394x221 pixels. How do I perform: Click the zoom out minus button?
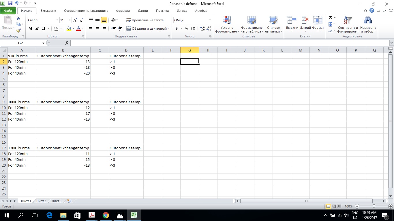357,206
